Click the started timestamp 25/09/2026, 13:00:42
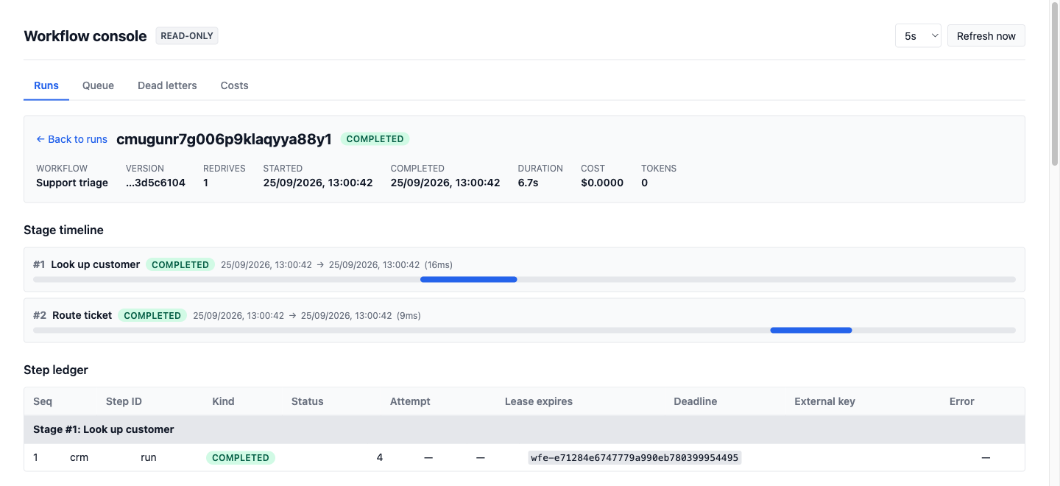 tap(318, 183)
